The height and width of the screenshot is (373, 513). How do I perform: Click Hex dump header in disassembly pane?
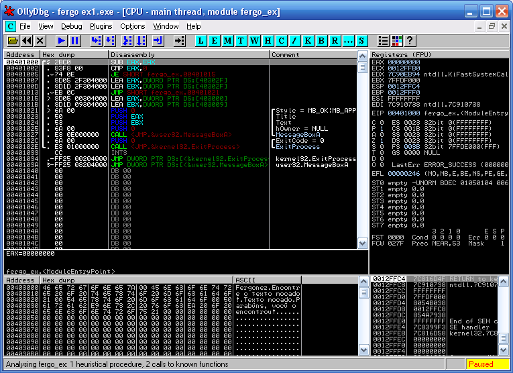[x=74, y=54]
